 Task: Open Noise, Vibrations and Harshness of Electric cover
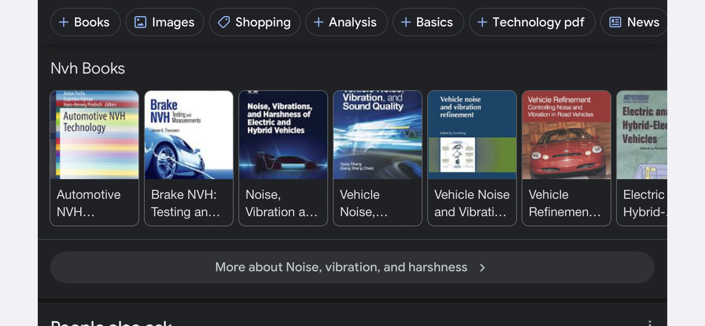[283, 135]
